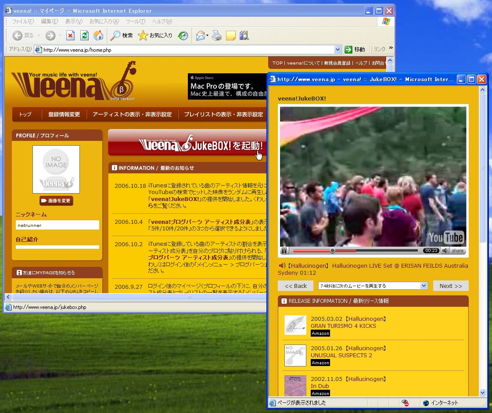This screenshot has width=492, height=413.
Task: Click the green Go (移動) button
Action: pyautogui.click(x=355, y=50)
